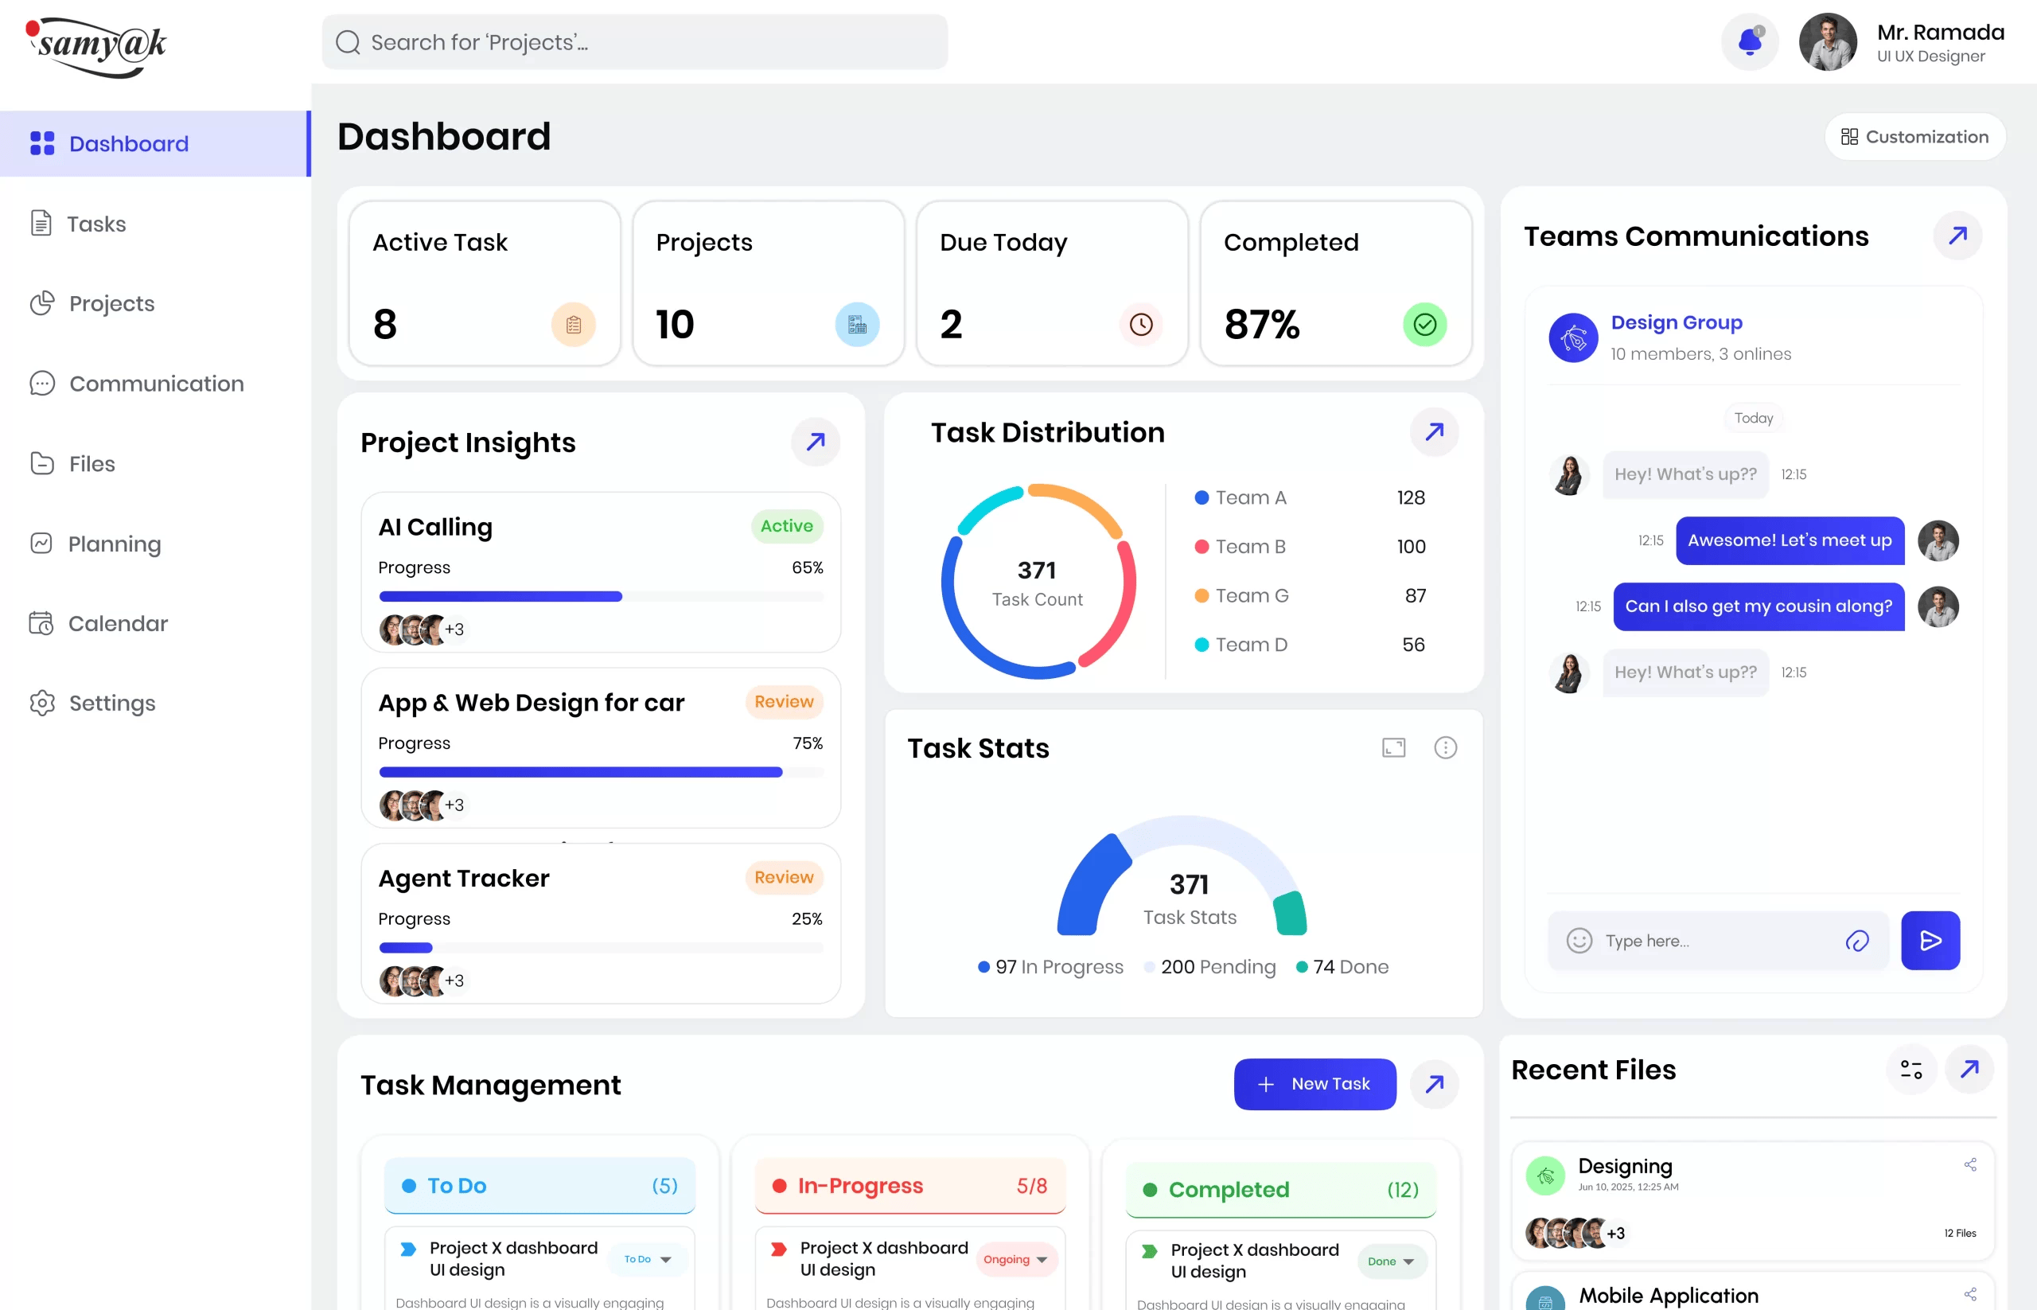
Task: Expand Task Distribution with arrow icon
Action: pyautogui.click(x=1434, y=432)
